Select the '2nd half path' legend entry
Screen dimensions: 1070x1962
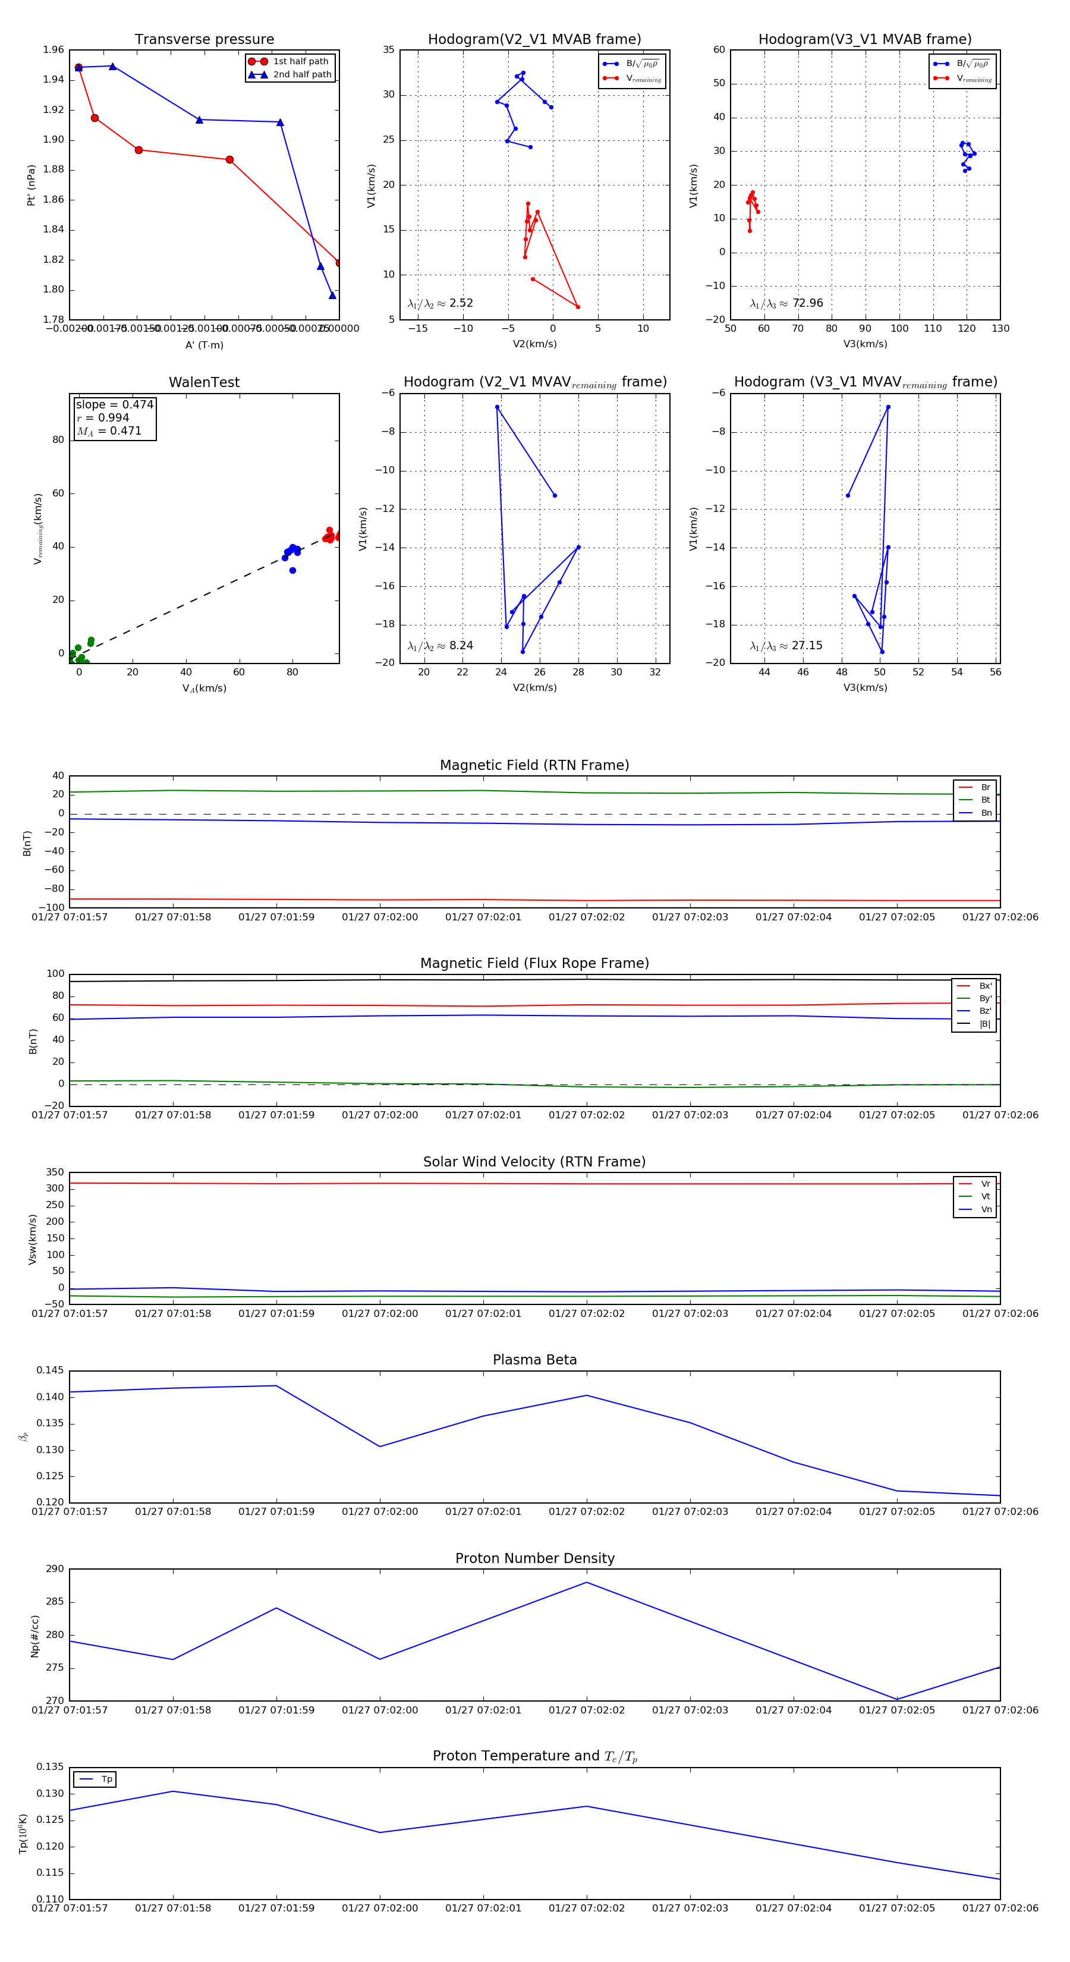pos(291,75)
